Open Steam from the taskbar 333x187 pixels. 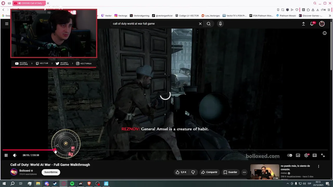tap(55, 184)
